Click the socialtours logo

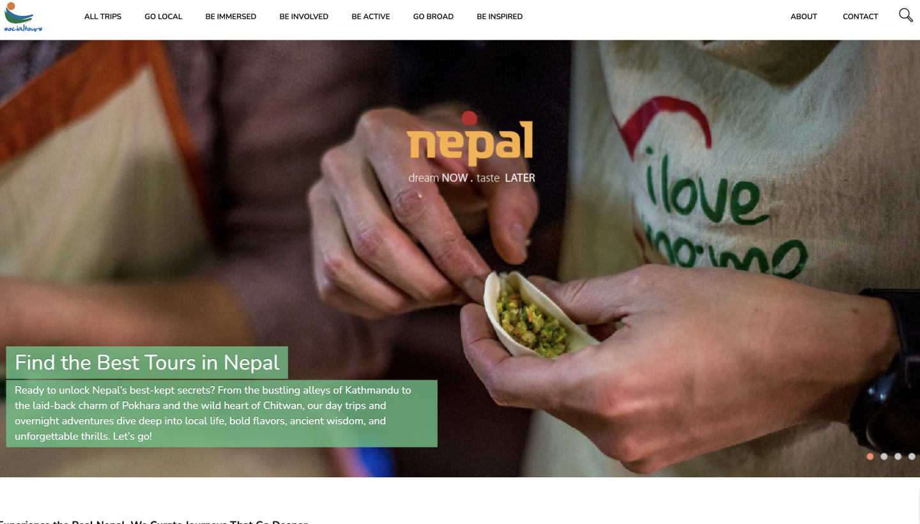[22, 17]
